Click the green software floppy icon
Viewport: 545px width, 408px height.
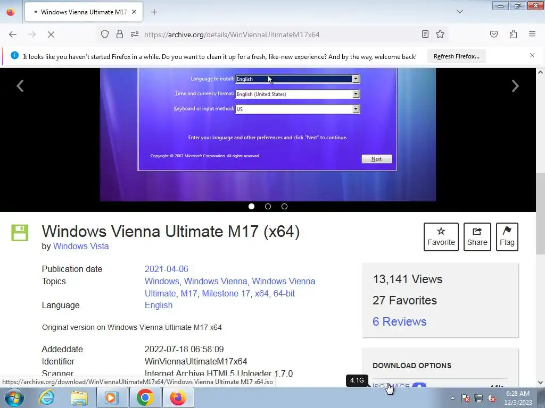pyautogui.click(x=20, y=233)
